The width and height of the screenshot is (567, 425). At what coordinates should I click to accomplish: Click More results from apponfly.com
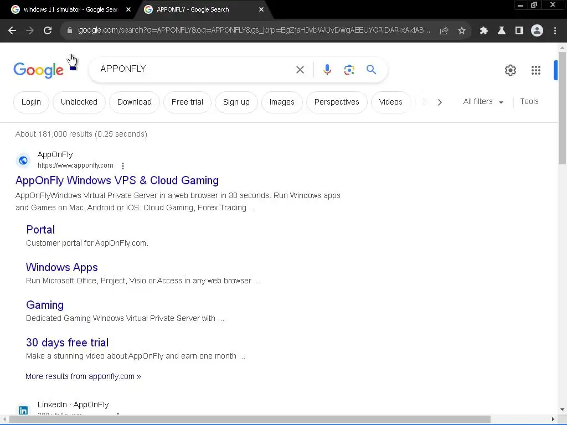tap(83, 376)
